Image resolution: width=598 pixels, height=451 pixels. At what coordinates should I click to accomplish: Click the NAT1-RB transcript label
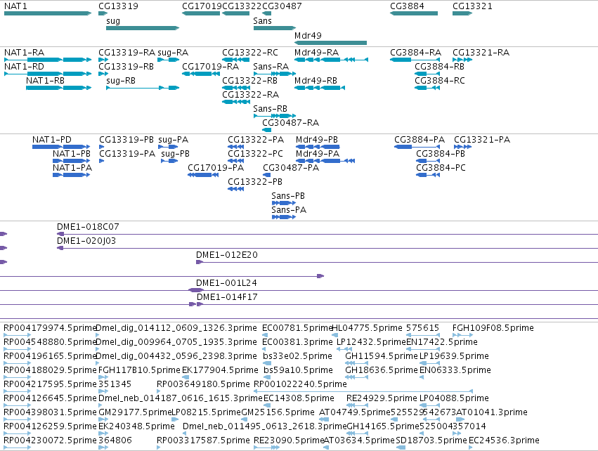pos(45,81)
